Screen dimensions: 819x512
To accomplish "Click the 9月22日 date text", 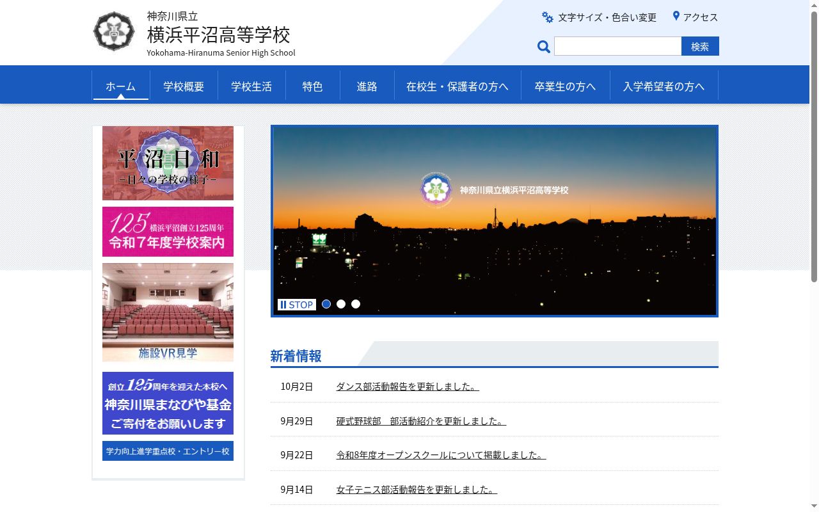I will (297, 455).
